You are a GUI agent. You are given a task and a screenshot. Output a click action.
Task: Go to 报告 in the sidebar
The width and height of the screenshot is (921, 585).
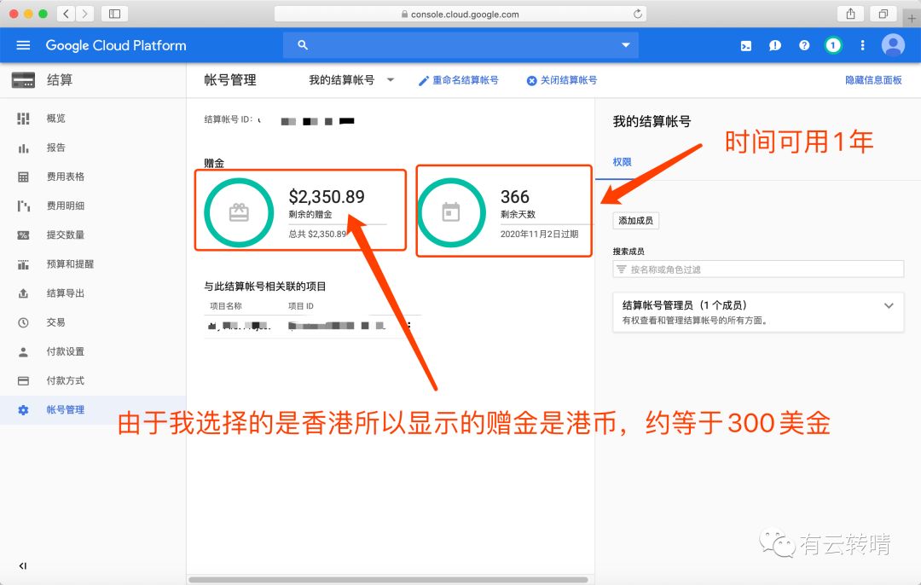(x=55, y=148)
